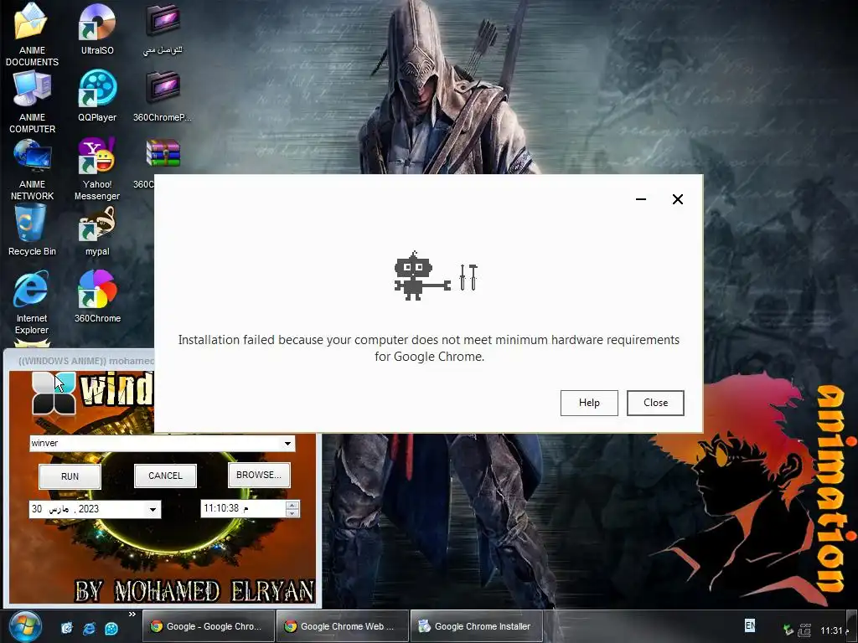Click the time field showing 11:10:38

pyautogui.click(x=244, y=508)
